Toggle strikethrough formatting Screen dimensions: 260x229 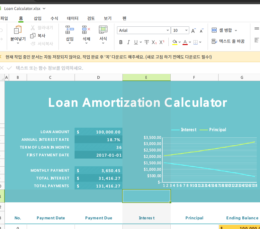tap(146, 42)
